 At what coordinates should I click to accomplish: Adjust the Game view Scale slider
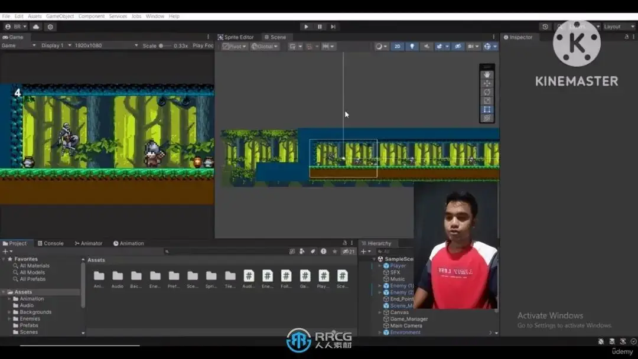pyautogui.click(x=165, y=45)
